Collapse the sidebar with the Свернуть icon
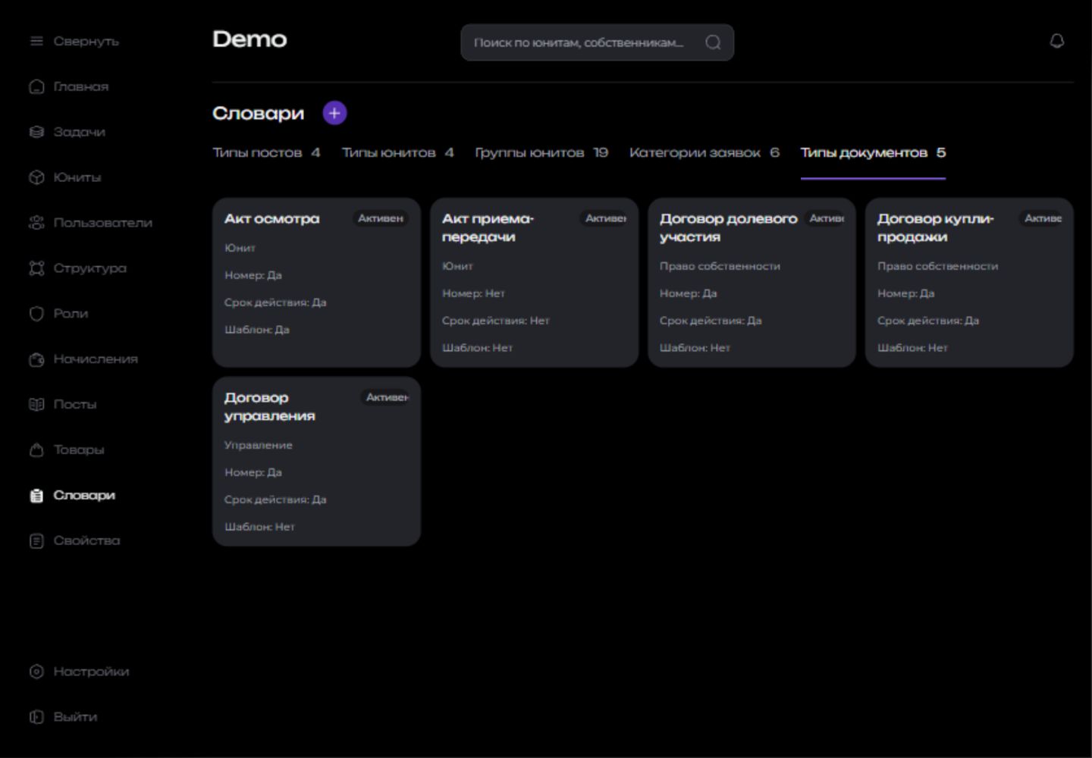 coord(36,41)
